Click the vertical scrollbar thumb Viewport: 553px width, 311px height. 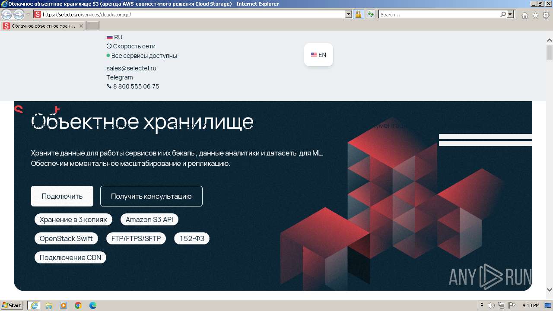tap(550, 52)
